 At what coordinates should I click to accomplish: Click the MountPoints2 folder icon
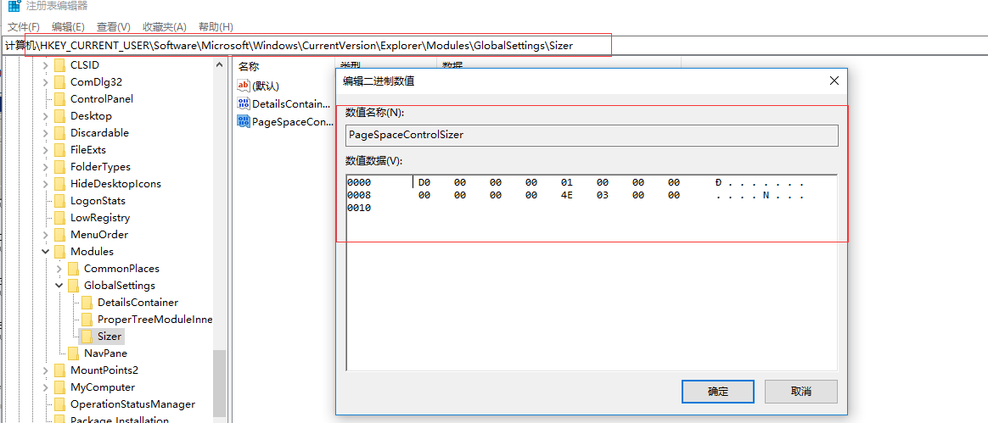(x=60, y=370)
